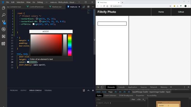Switch to the OUTPUT panel tab
This screenshot has width=191, height=107.
(23, 90)
